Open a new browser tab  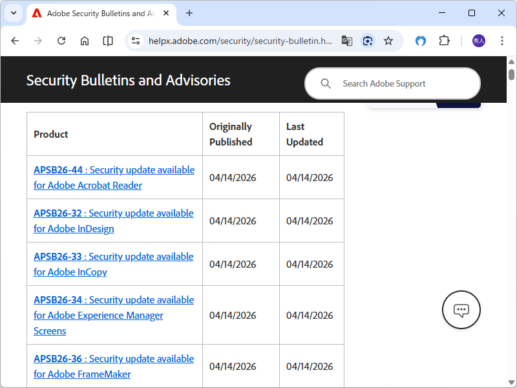(189, 13)
